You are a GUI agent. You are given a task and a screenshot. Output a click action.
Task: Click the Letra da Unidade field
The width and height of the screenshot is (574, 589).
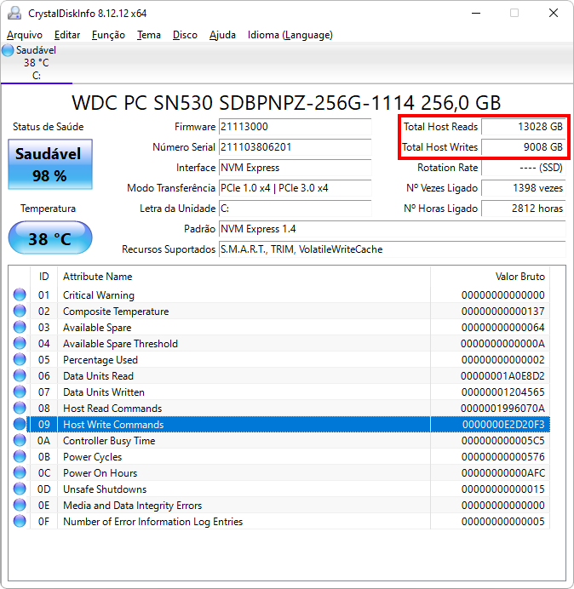[295, 209]
